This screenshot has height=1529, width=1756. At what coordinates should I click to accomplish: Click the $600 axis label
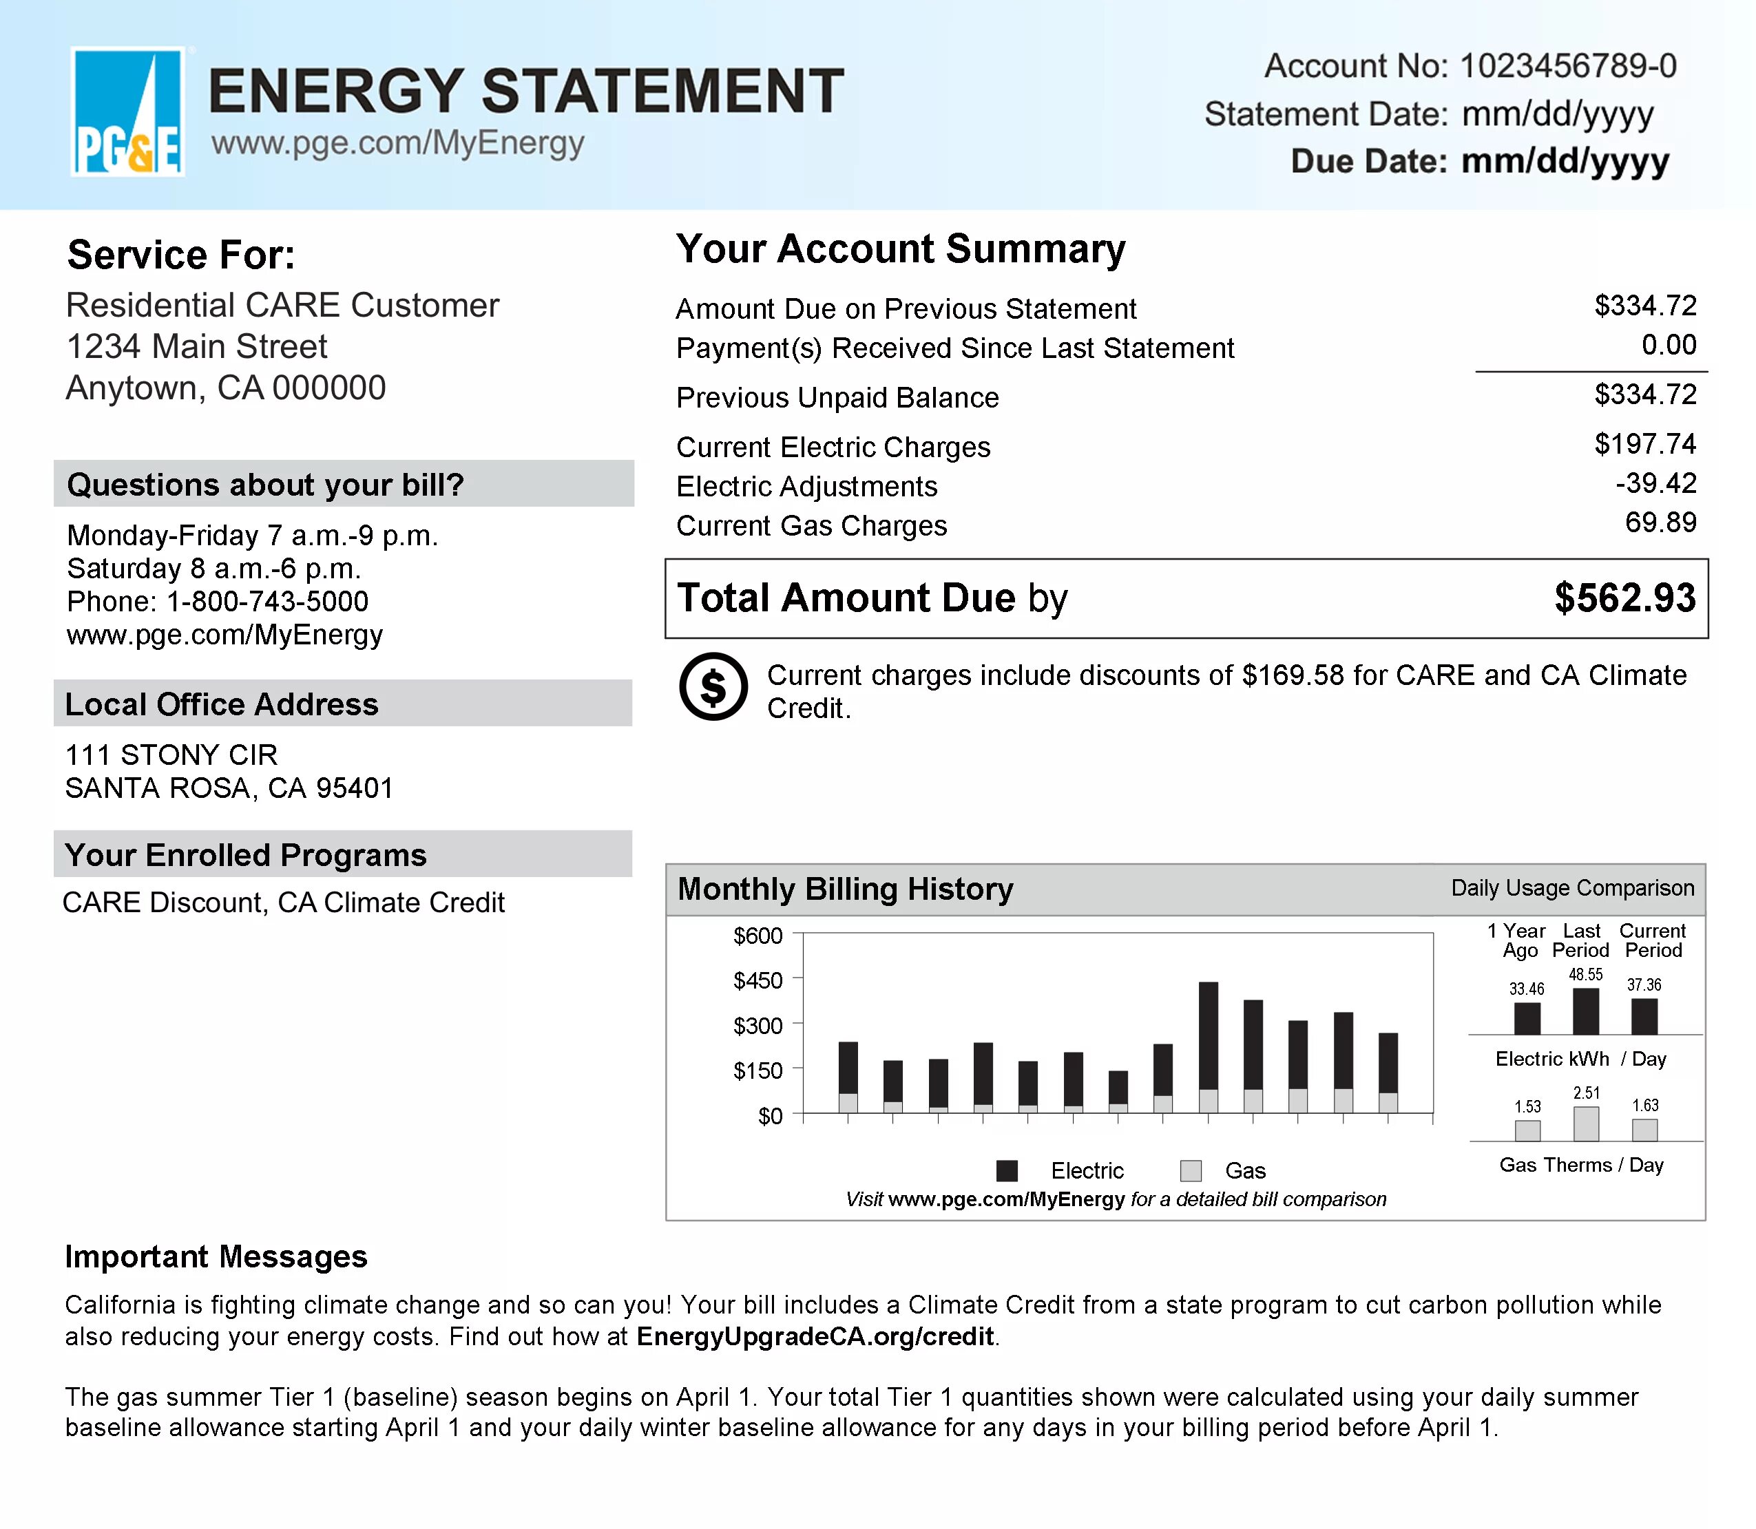pyautogui.click(x=757, y=936)
